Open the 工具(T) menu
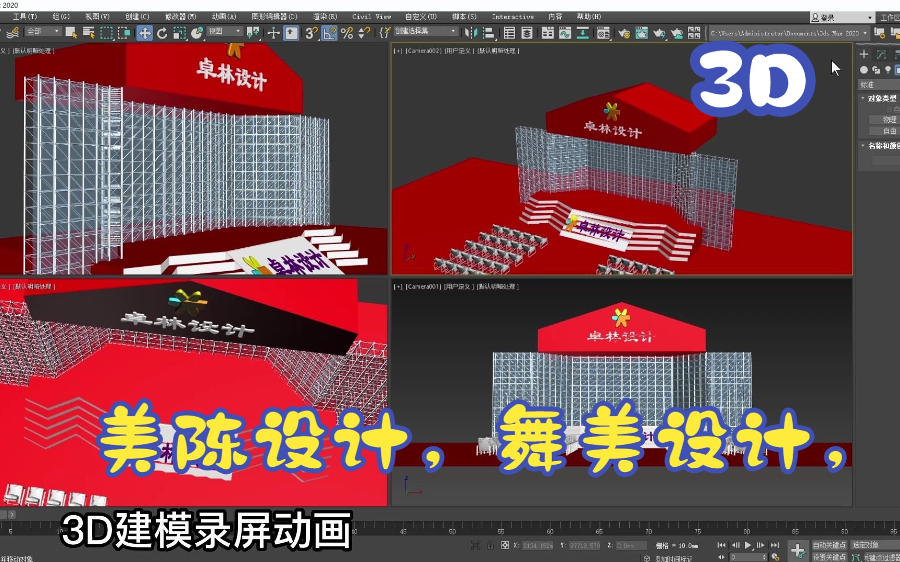The height and width of the screenshot is (562, 900). 25,17
